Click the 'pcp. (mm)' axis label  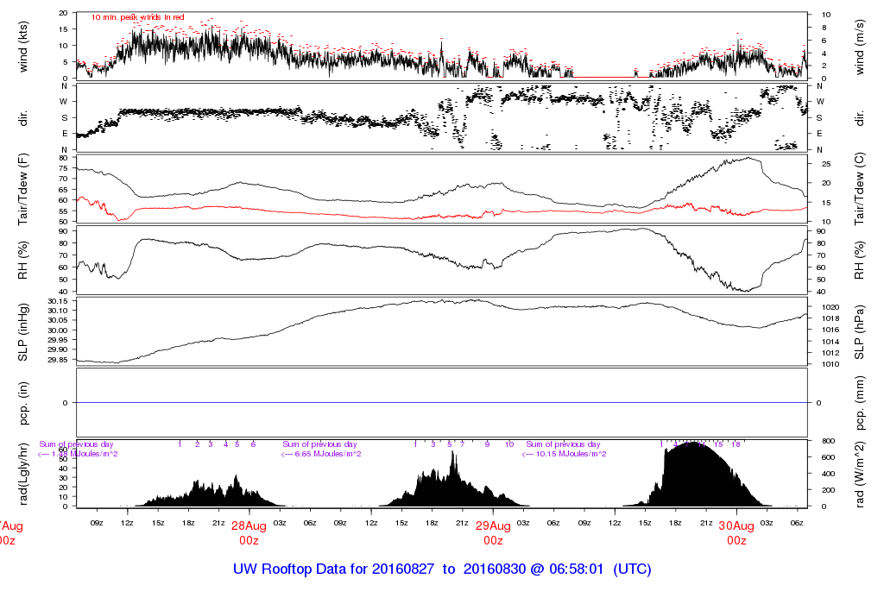[x=859, y=403]
